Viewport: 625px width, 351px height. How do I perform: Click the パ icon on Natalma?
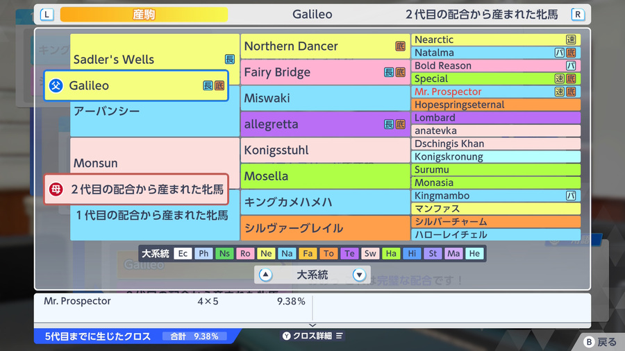coord(560,53)
